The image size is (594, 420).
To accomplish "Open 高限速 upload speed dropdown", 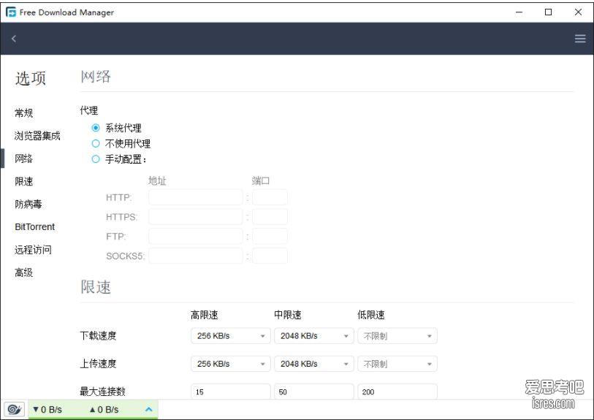I will coord(231,364).
